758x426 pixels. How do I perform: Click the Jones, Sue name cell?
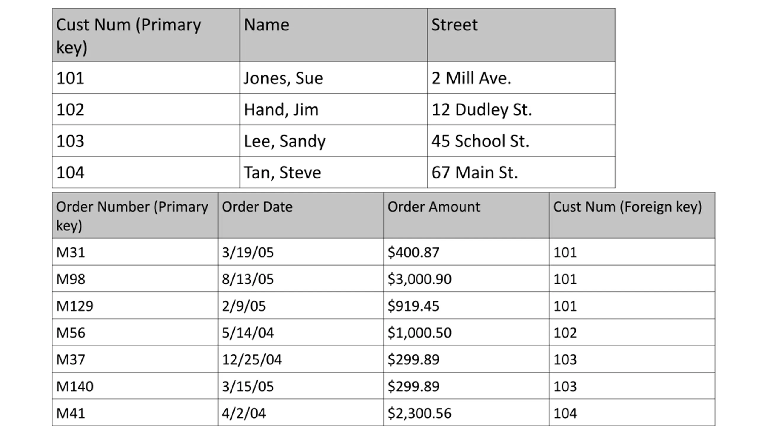click(333, 78)
